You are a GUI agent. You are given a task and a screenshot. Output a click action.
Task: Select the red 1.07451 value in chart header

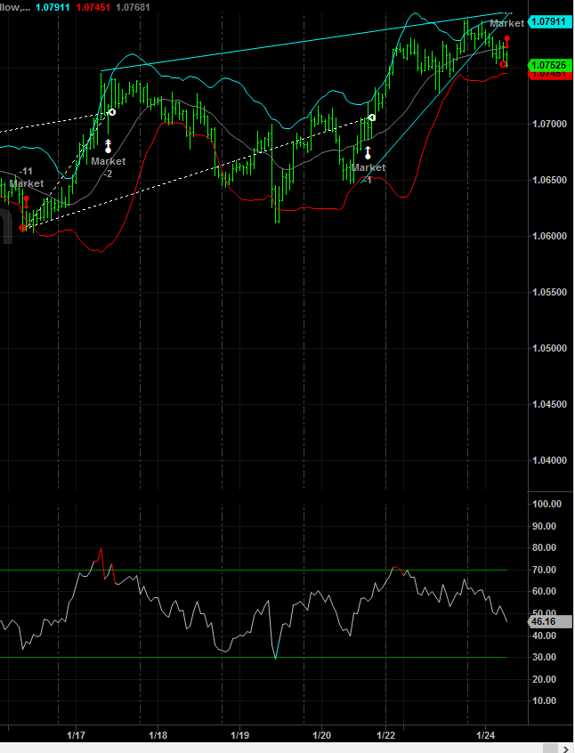point(92,8)
